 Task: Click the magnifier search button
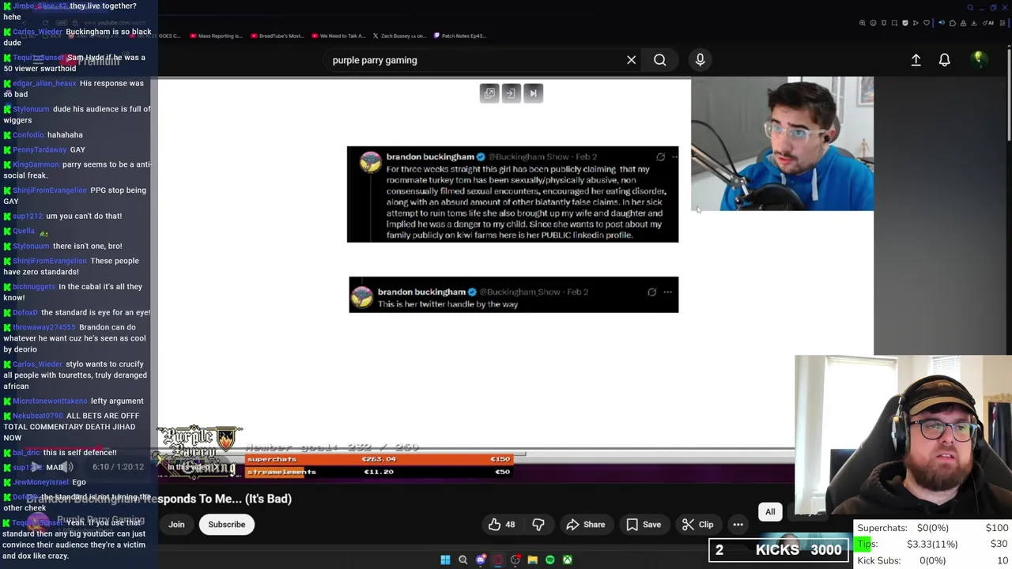[659, 60]
